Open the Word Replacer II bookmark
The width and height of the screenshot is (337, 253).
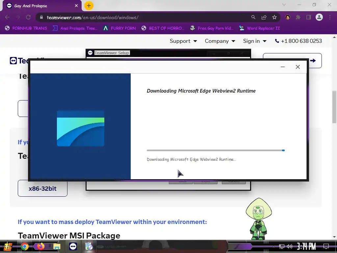point(260,28)
